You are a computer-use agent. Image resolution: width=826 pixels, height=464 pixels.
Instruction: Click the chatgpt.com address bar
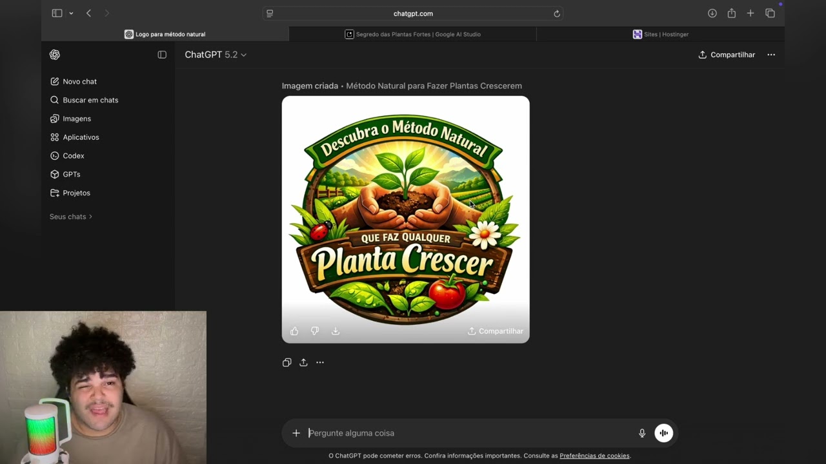click(413, 14)
